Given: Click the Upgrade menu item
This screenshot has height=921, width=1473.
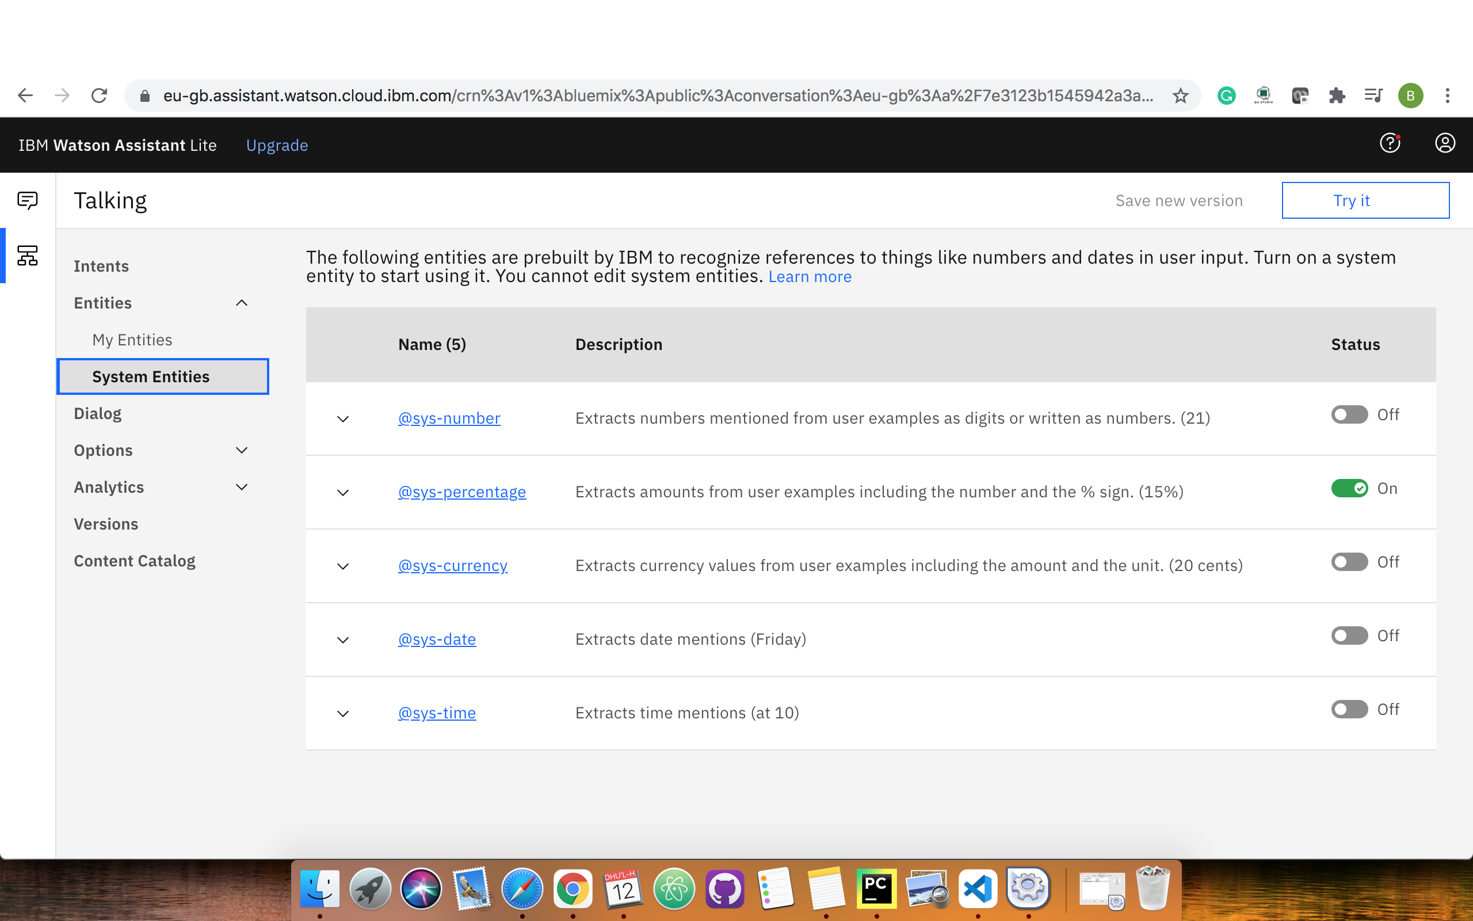Looking at the screenshot, I should pos(277,145).
